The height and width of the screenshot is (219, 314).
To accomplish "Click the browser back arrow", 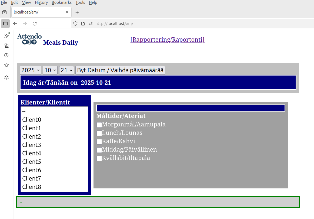I will (15, 24).
